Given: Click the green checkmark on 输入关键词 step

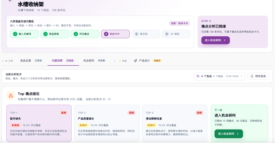Looking at the screenshot, I should [x=15, y=34].
